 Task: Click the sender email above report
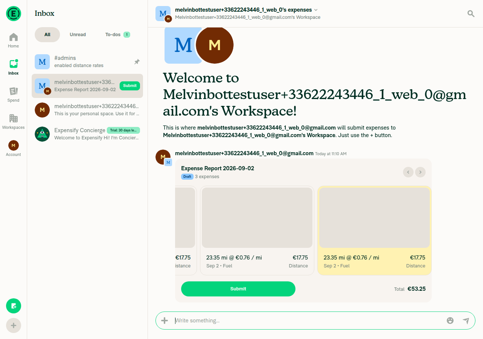[244, 153]
